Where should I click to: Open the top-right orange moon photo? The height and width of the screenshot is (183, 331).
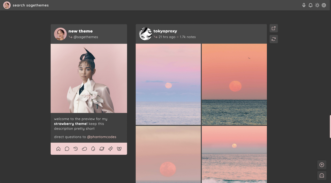click(234, 84)
